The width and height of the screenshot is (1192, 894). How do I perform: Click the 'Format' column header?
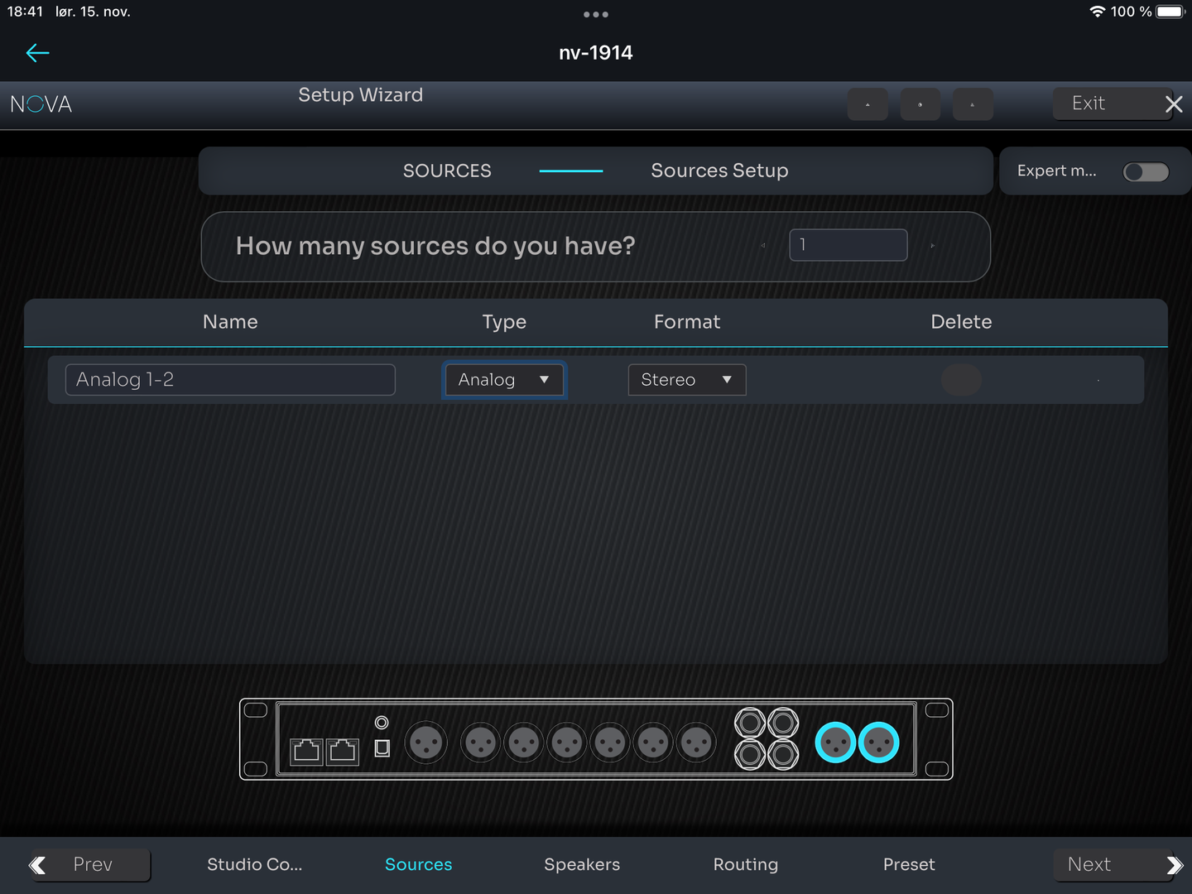click(x=687, y=322)
